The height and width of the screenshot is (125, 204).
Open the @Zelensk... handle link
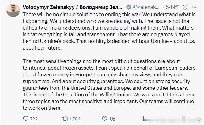tap(146, 7)
